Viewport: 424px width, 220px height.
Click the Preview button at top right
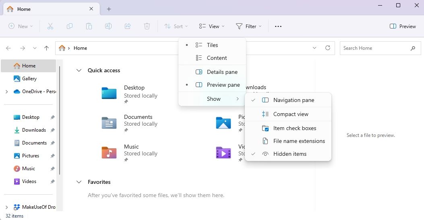(403, 26)
